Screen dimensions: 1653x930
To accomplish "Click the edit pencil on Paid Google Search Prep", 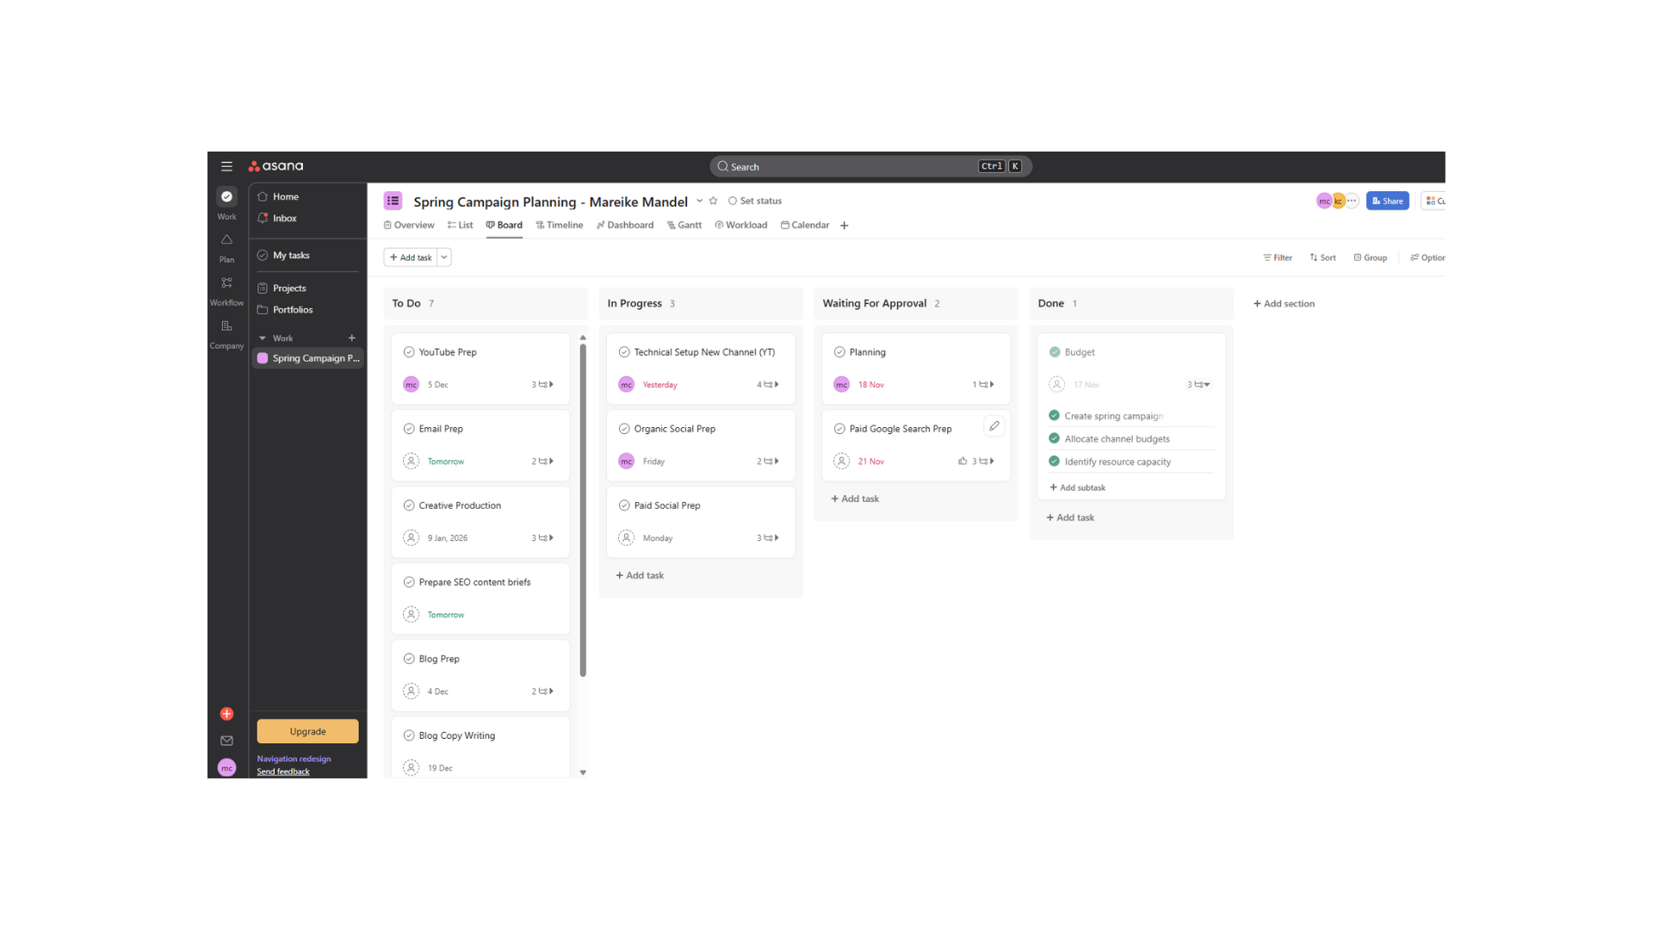I will point(994,426).
